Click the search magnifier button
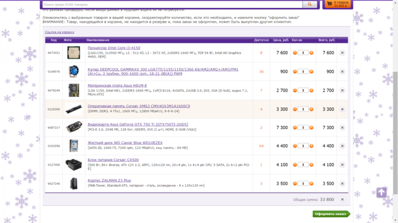 pyautogui.click(x=309, y=4)
